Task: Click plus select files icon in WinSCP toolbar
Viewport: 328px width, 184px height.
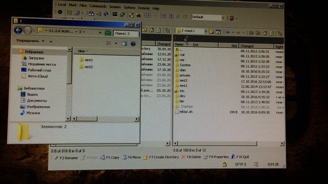Action: click(148, 15)
